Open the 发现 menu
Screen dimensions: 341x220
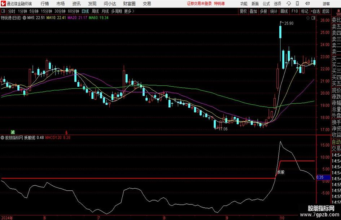point(92,4)
